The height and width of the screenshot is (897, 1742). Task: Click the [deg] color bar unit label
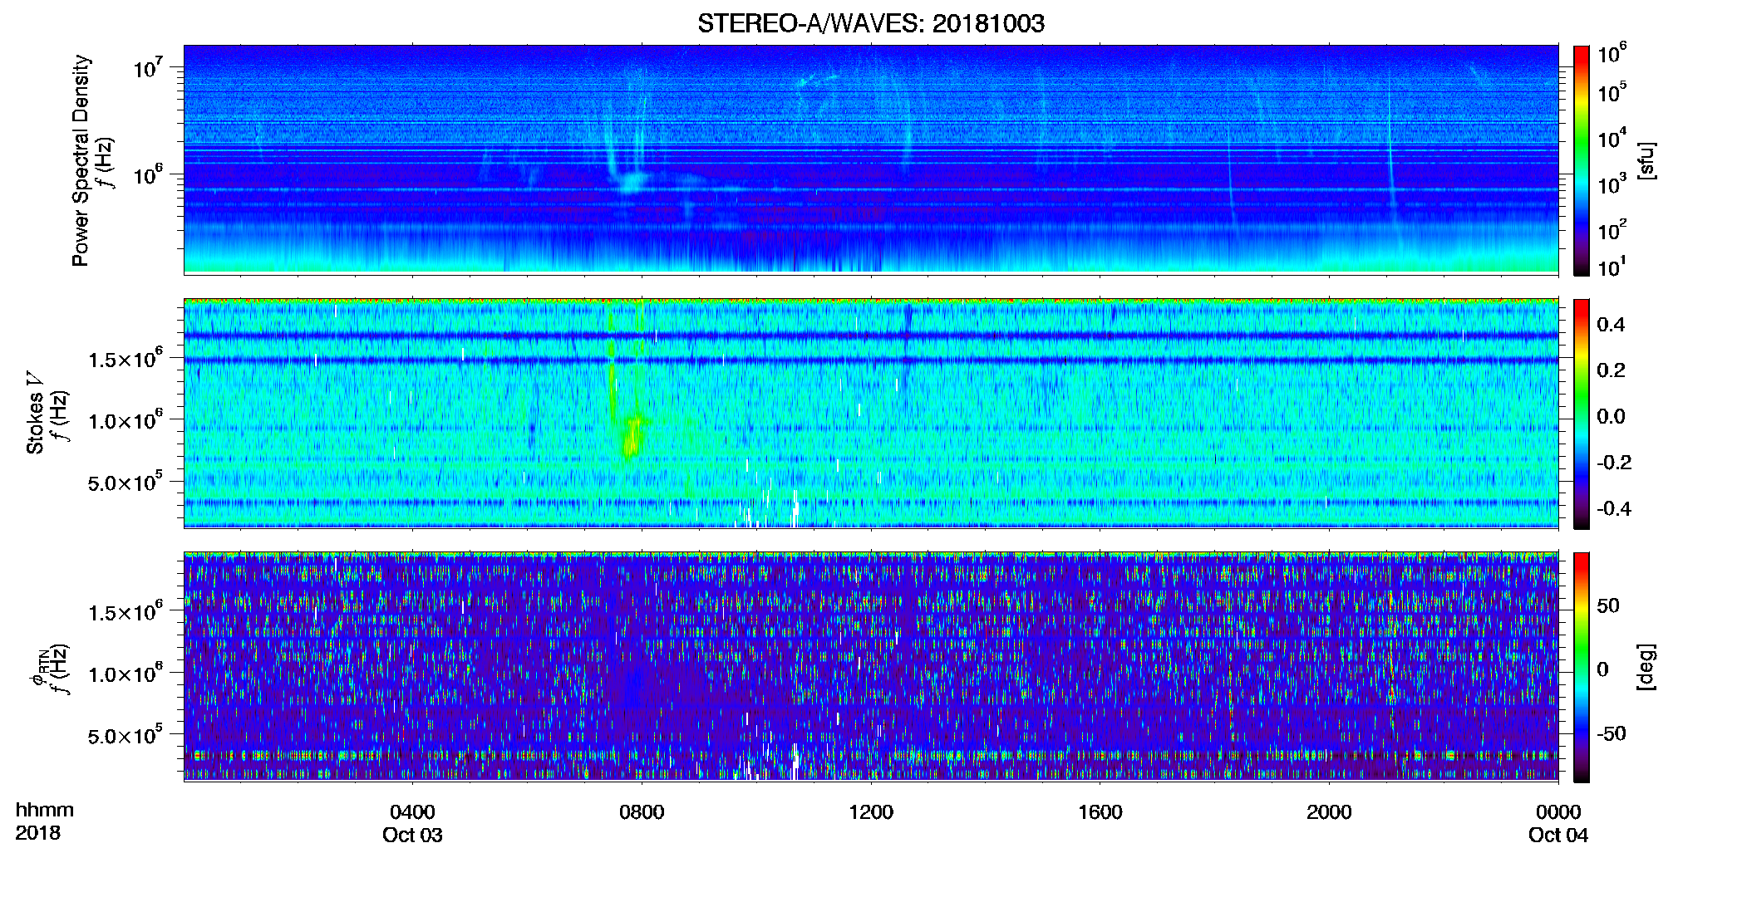(1647, 667)
